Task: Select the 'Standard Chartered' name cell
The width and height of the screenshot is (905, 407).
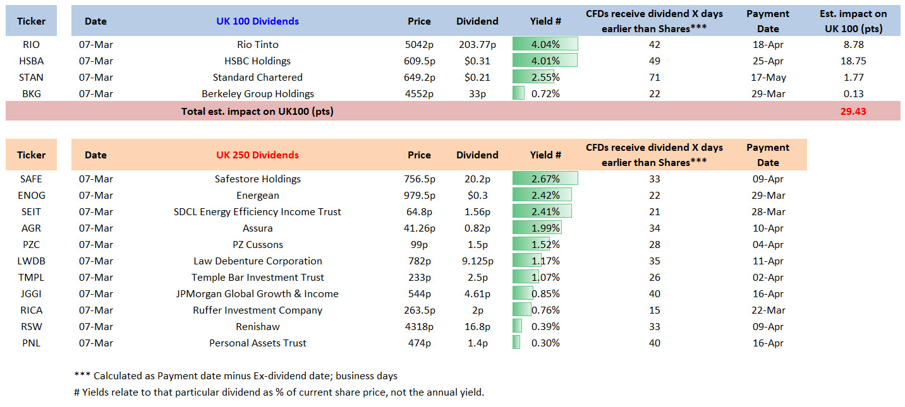Action: click(257, 78)
